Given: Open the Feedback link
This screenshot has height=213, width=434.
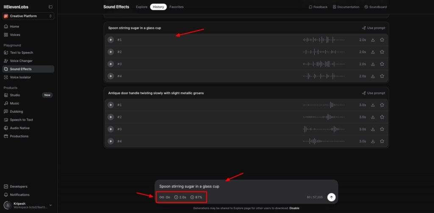Looking at the screenshot, I should 318,7.
